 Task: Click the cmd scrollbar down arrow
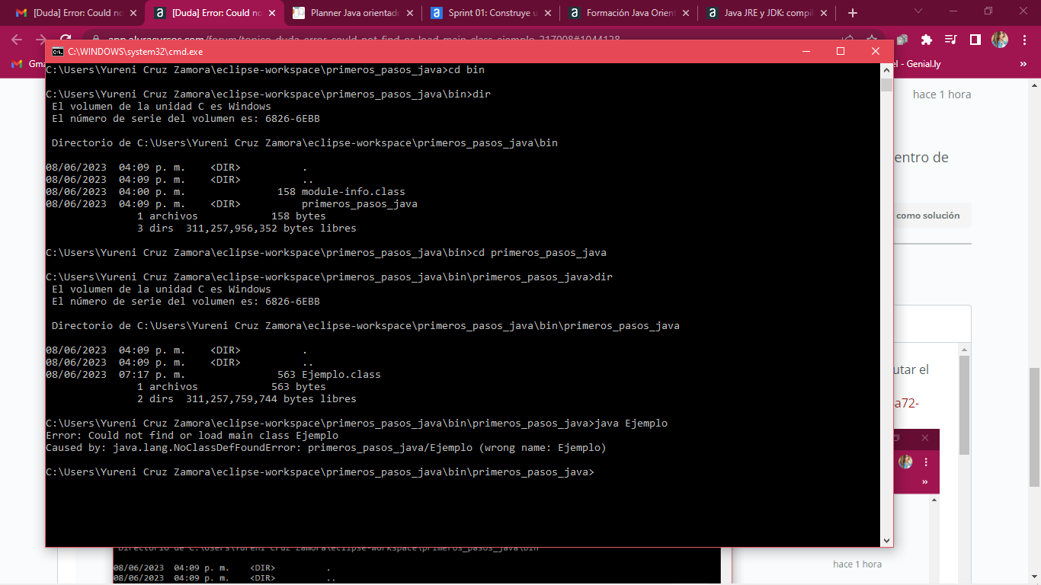click(886, 540)
